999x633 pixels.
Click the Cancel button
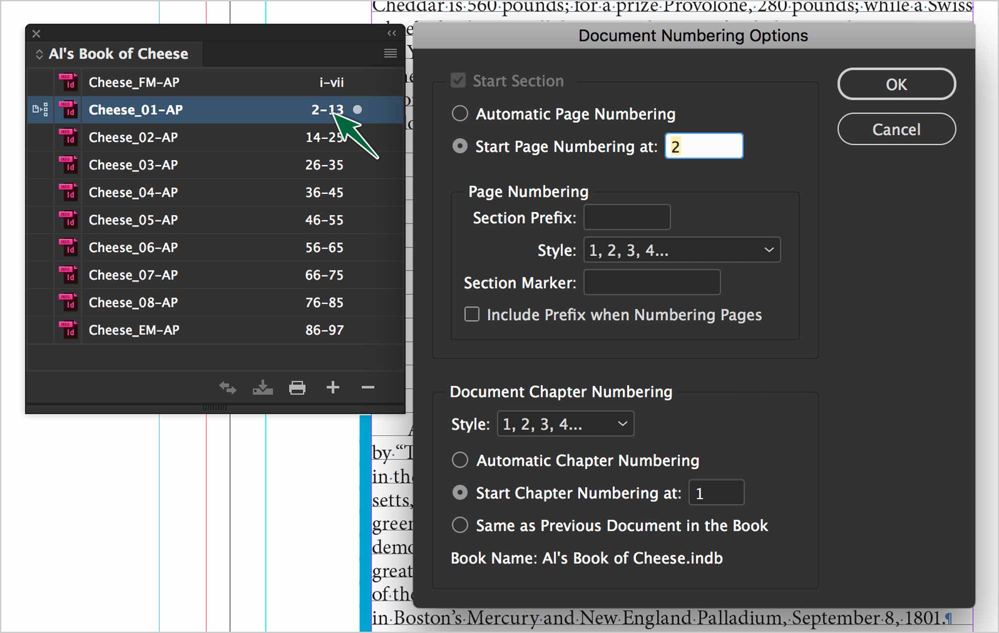[x=897, y=129]
